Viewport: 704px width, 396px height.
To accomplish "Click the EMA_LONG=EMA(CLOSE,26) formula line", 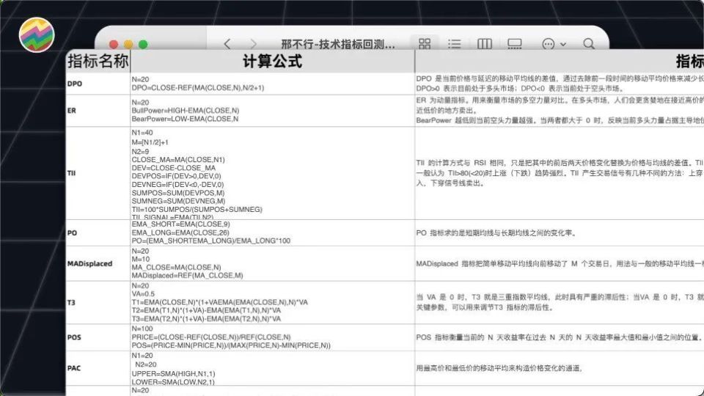I will 180,232.
